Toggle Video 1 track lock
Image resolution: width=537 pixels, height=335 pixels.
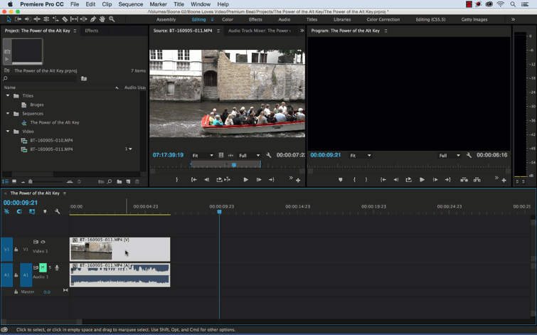coord(16,250)
